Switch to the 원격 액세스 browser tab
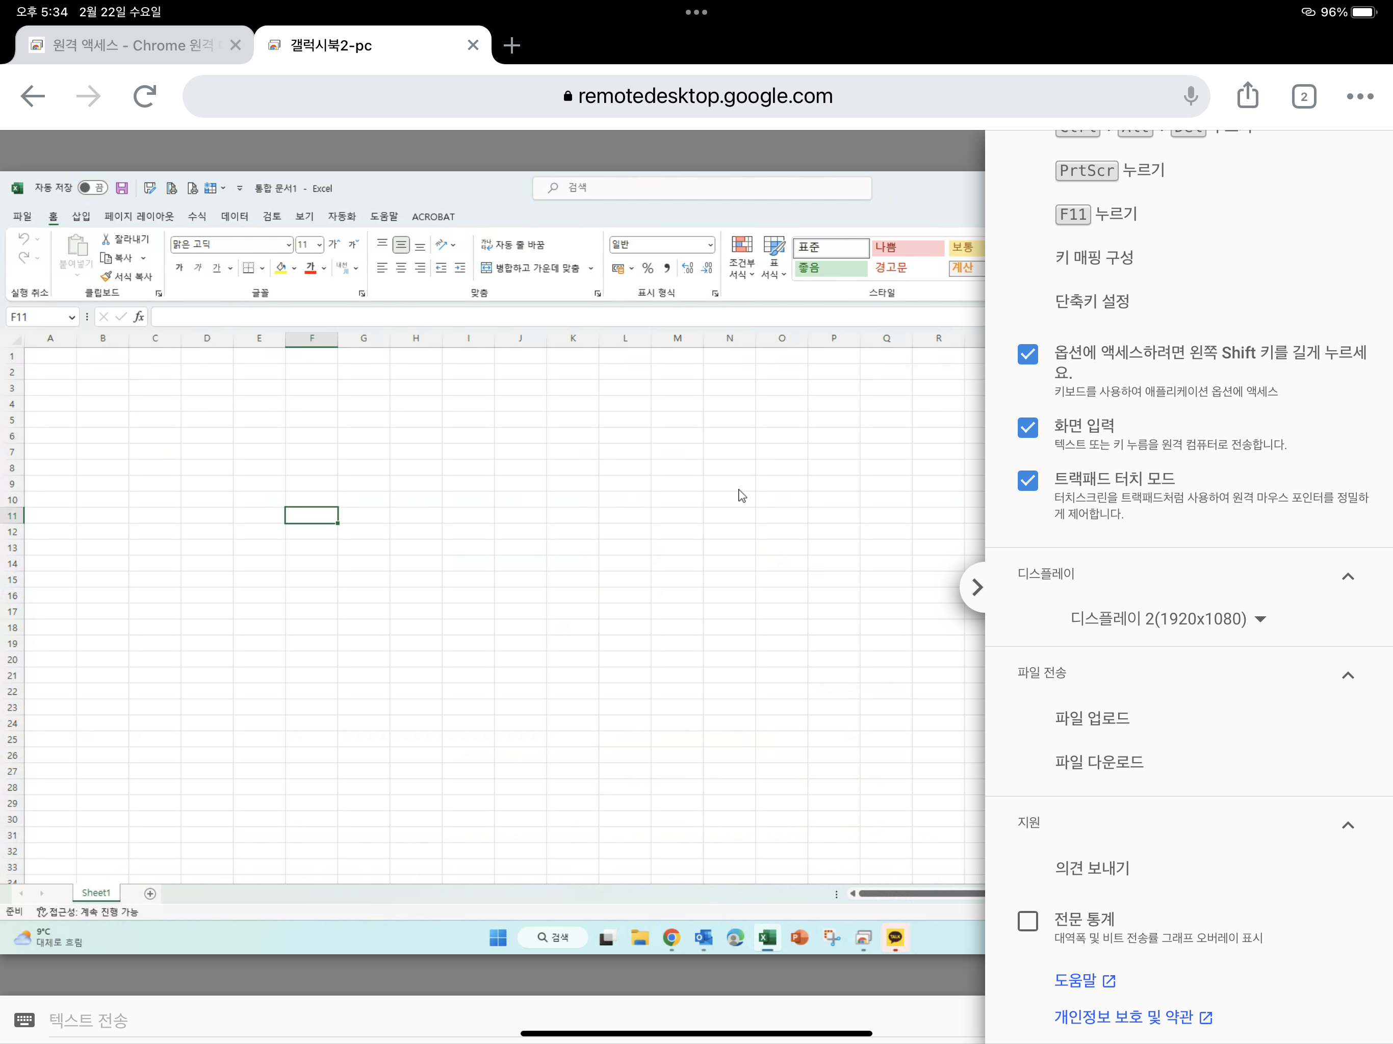 [x=132, y=45]
